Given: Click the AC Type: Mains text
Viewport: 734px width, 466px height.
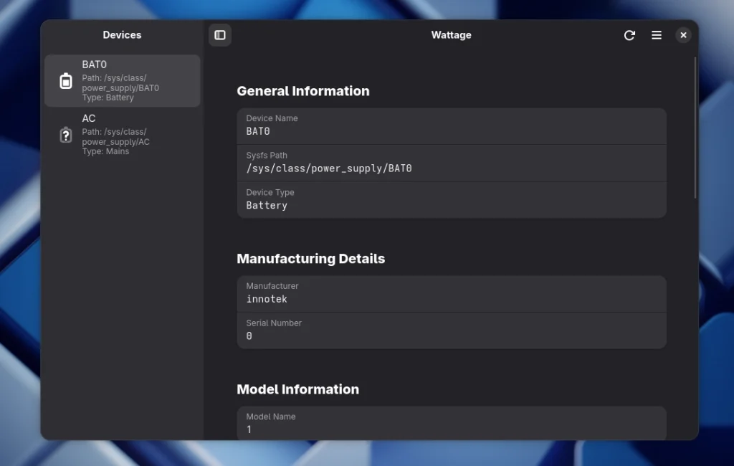Looking at the screenshot, I should (x=105, y=151).
